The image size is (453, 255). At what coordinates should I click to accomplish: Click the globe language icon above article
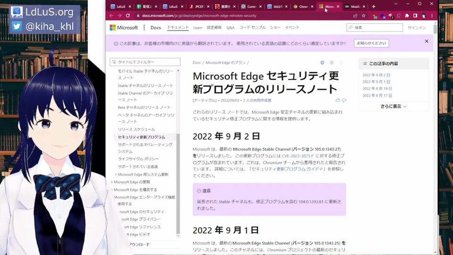322,62
